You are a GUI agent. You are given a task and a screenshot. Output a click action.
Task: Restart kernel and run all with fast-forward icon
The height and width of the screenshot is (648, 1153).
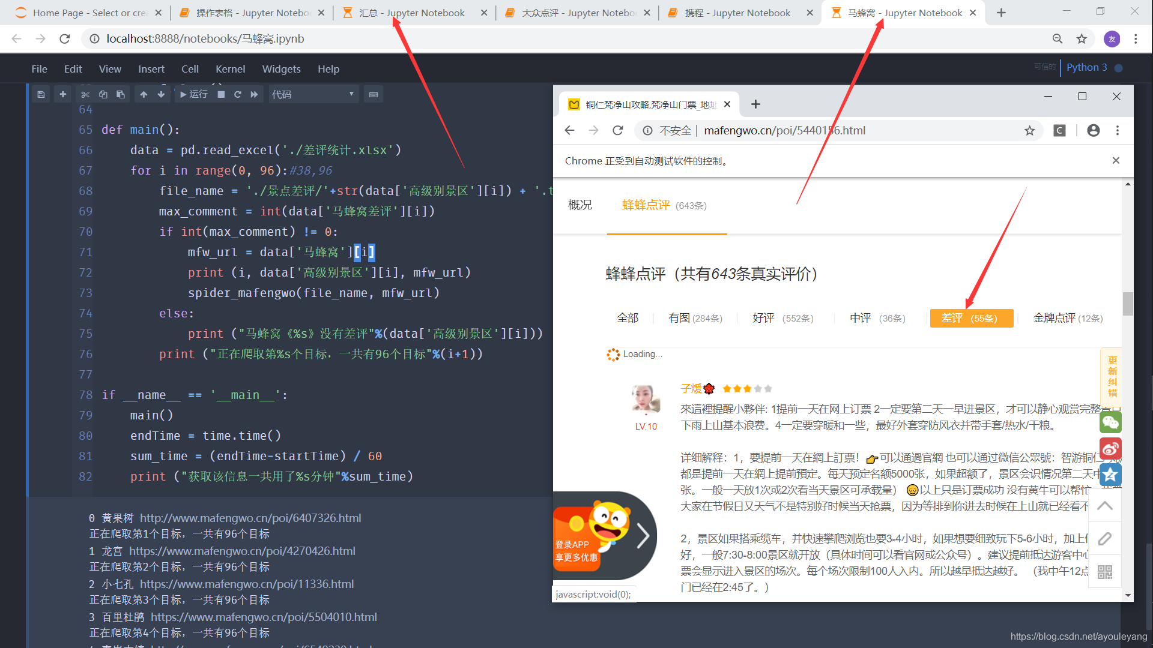tap(255, 94)
